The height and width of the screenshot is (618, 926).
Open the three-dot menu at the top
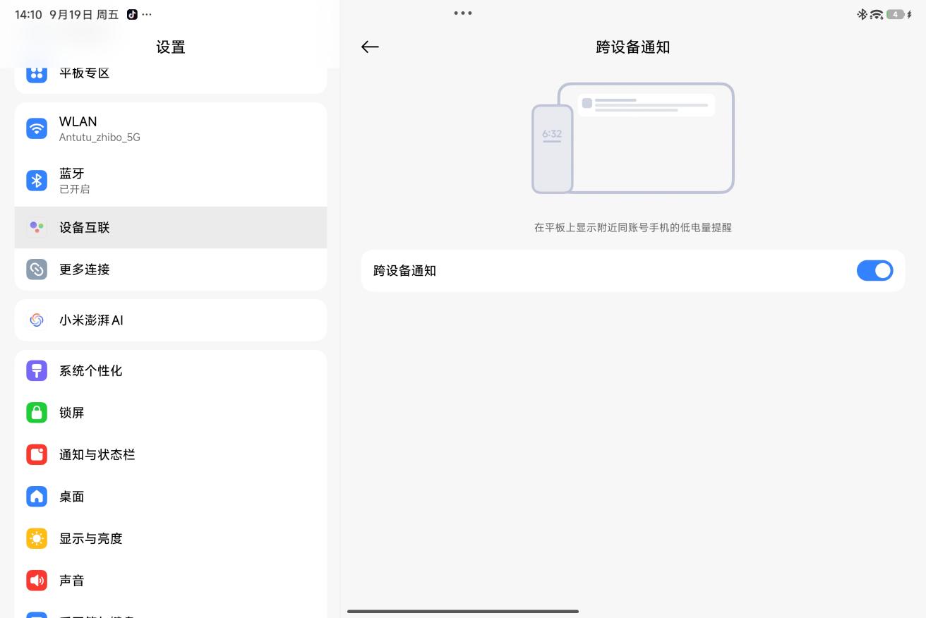[463, 13]
